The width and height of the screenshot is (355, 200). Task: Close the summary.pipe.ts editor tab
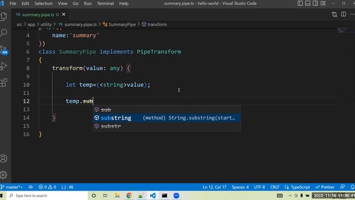[64, 14]
